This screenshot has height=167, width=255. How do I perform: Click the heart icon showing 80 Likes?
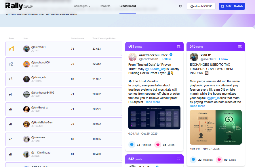click(x=219, y=160)
